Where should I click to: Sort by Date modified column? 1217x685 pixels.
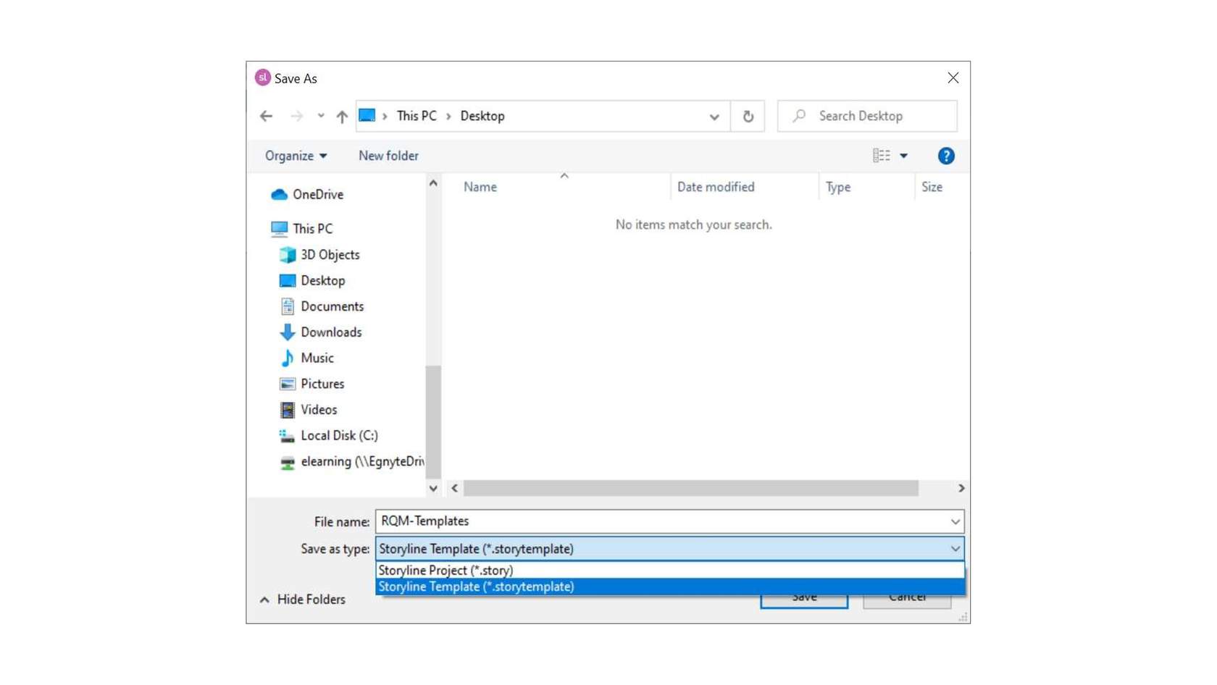tap(716, 187)
